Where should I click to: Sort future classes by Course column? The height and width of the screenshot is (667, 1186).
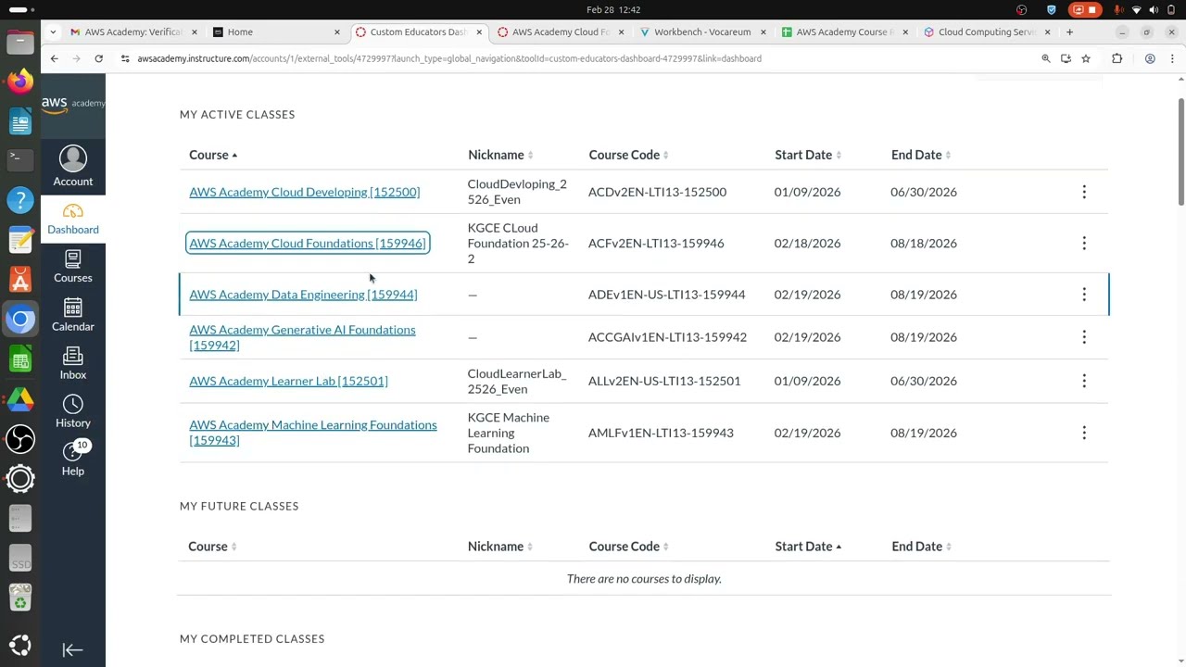[212, 547]
